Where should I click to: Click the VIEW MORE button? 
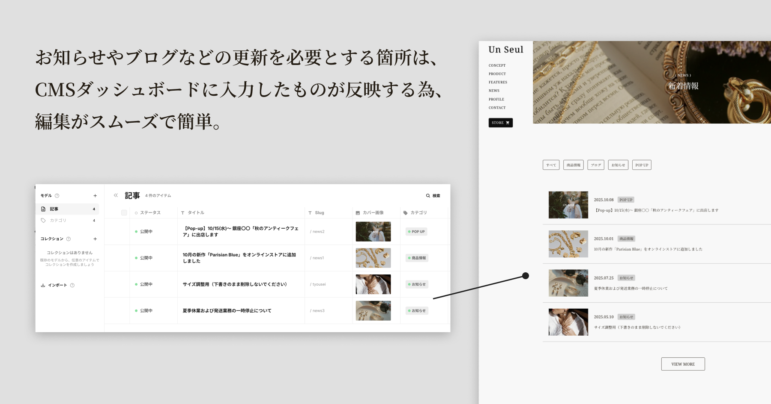[683, 364]
